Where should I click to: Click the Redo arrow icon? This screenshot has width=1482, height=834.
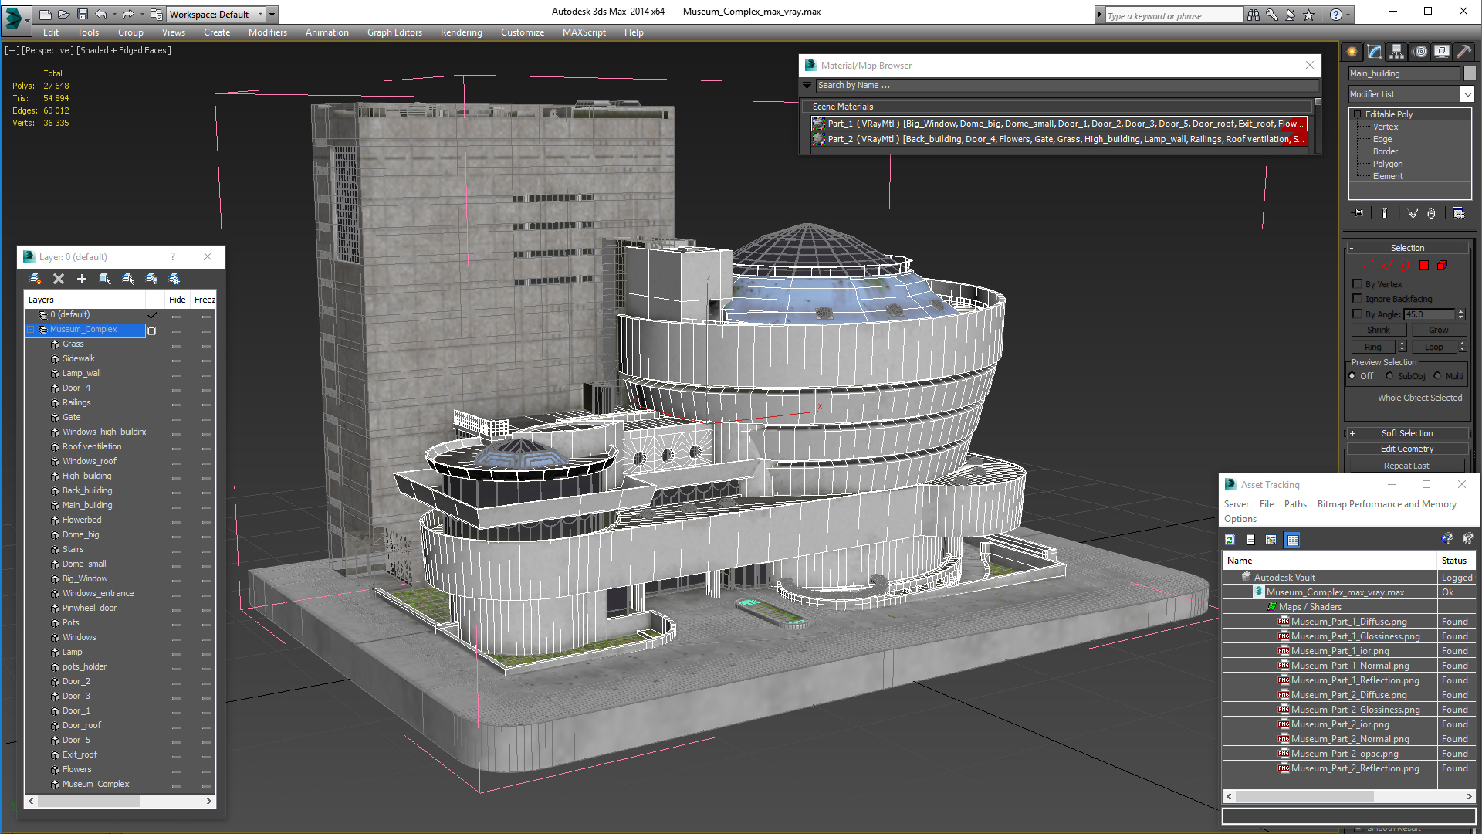(x=128, y=14)
